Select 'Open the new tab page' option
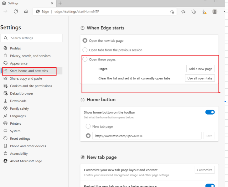This screenshot has height=187, width=228. (85, 41)
